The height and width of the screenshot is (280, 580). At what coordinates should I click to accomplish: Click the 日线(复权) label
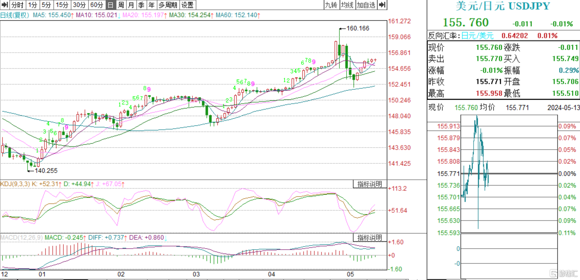pos(15,15)
